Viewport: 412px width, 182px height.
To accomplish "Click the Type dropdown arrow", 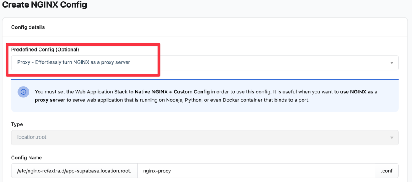I will 391,137.
